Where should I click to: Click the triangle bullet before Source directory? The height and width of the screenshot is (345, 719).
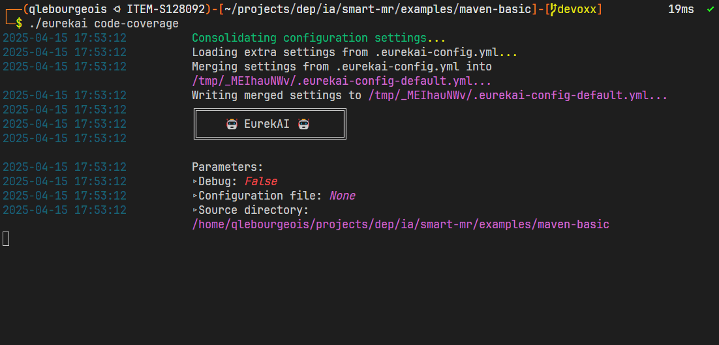tap(194, 210)
